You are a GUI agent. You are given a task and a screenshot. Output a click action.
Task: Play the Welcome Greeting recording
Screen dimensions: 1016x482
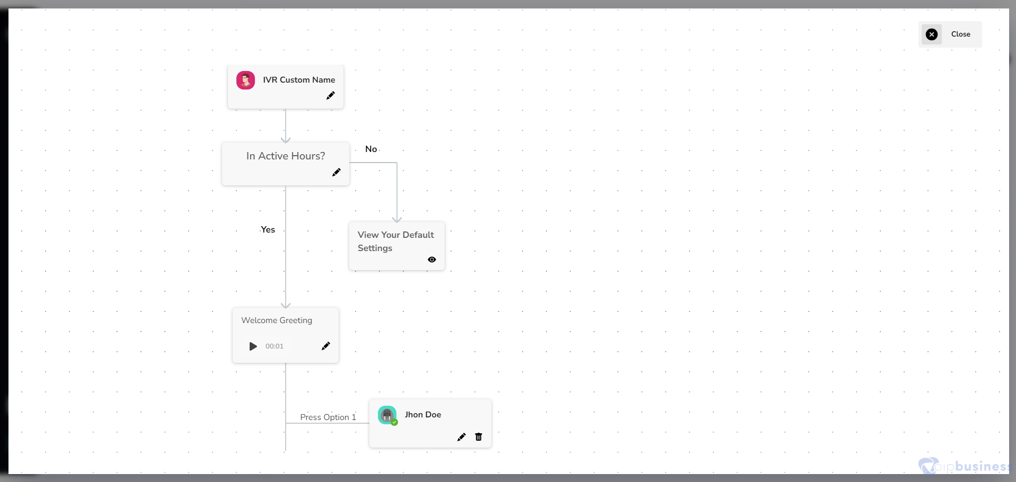(253, 346)
